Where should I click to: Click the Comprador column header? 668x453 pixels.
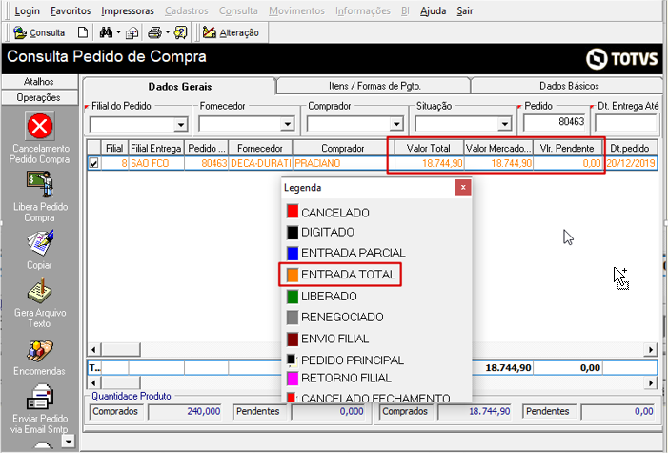(342, 148)
